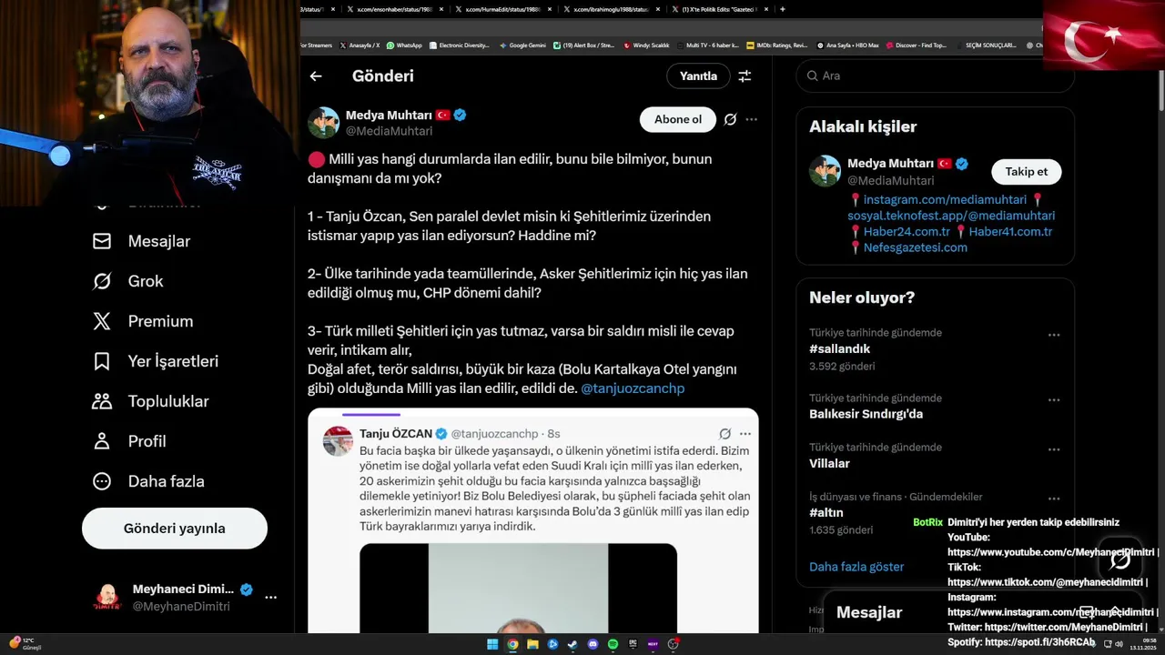Open the more options menu on Medya Muhtarı's post
Image resolution: width=1165 pixels, height=655 pixels.
(751, 119)
